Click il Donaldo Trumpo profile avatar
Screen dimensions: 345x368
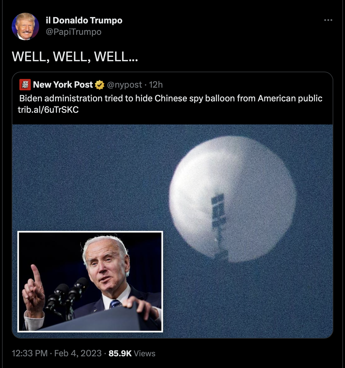click(25, 26)
